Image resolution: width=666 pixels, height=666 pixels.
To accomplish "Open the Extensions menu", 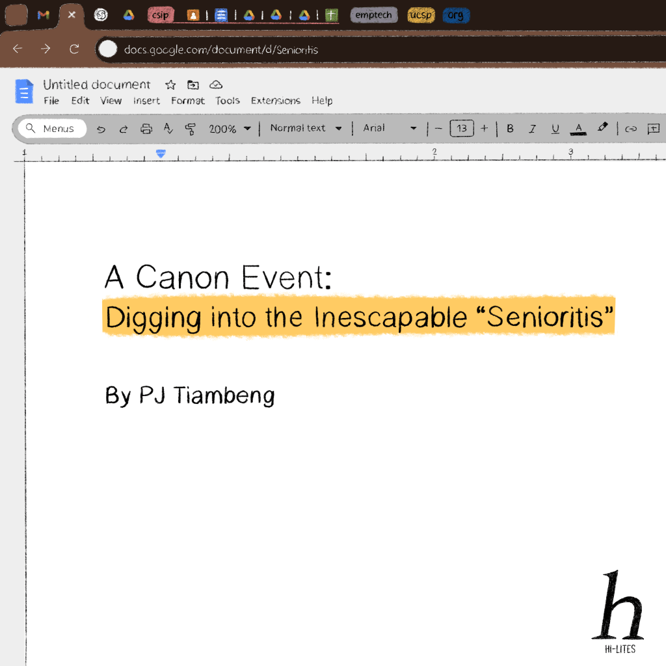I will pos(276,101).
